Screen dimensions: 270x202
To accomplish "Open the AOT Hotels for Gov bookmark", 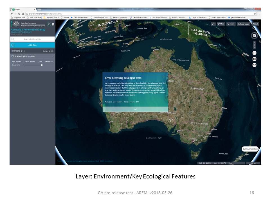I will [x=158, y=17].
